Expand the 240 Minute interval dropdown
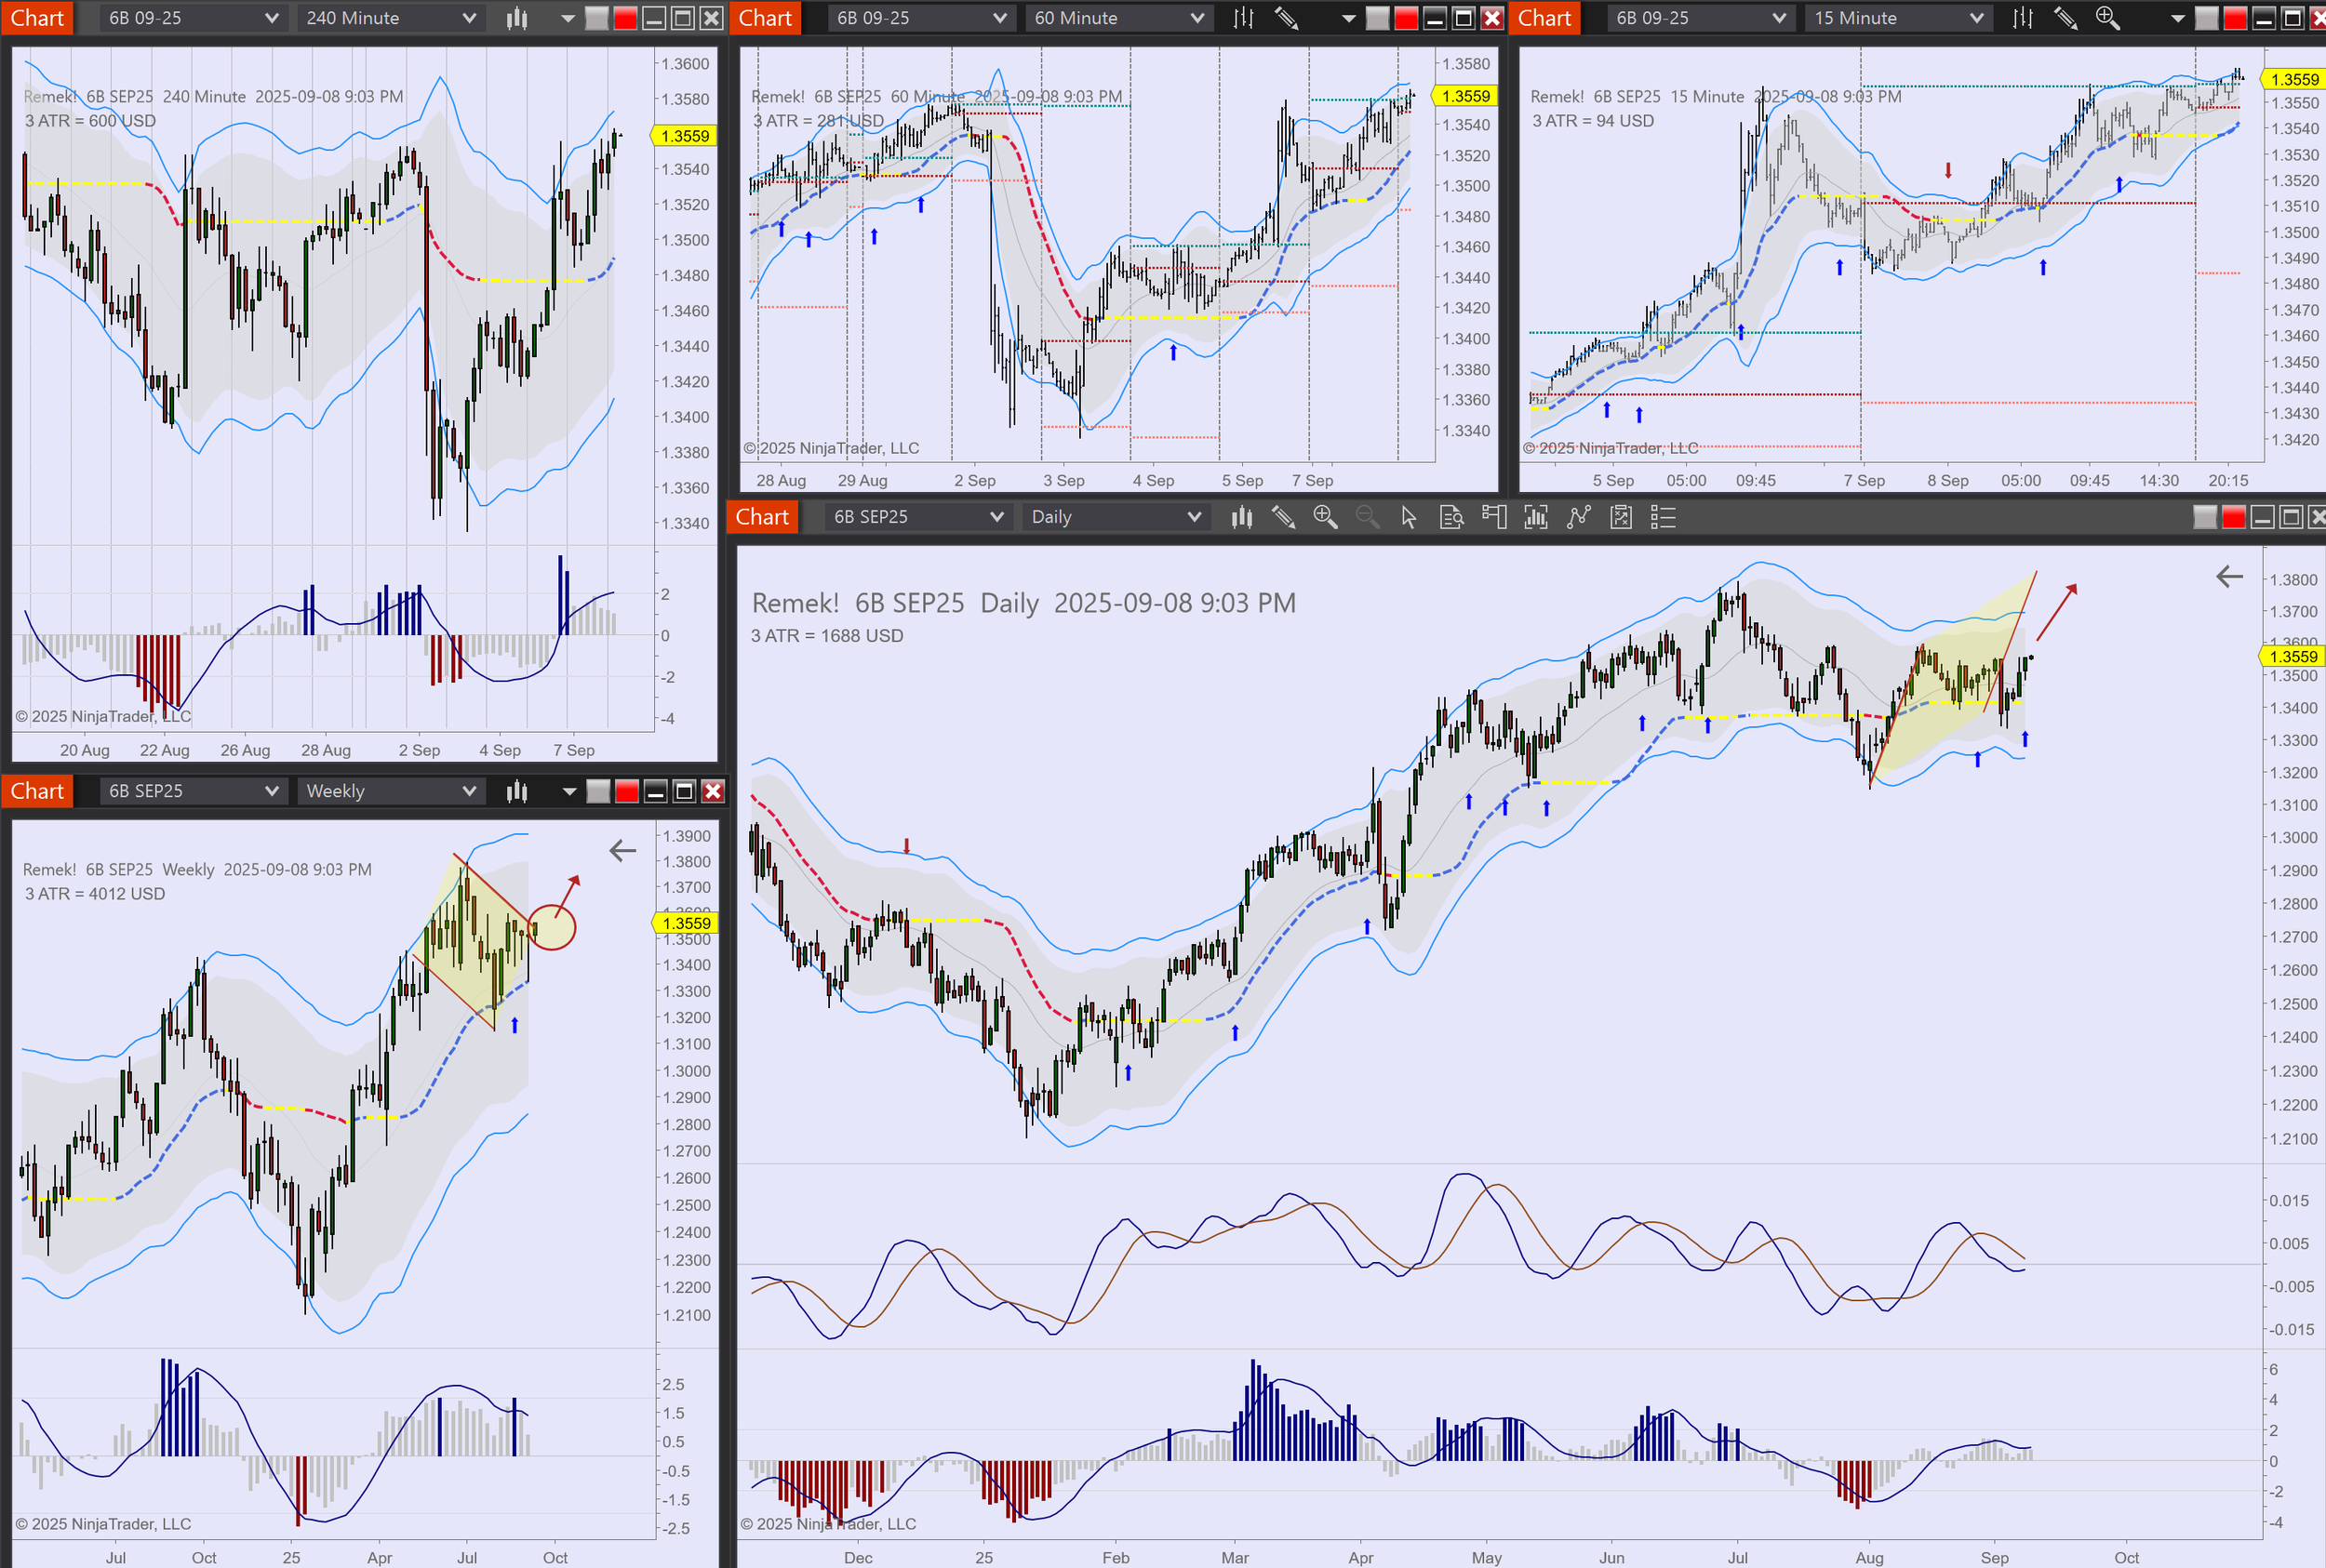The width and height of the screenshot is (2326, 1568). pos(468,18)
